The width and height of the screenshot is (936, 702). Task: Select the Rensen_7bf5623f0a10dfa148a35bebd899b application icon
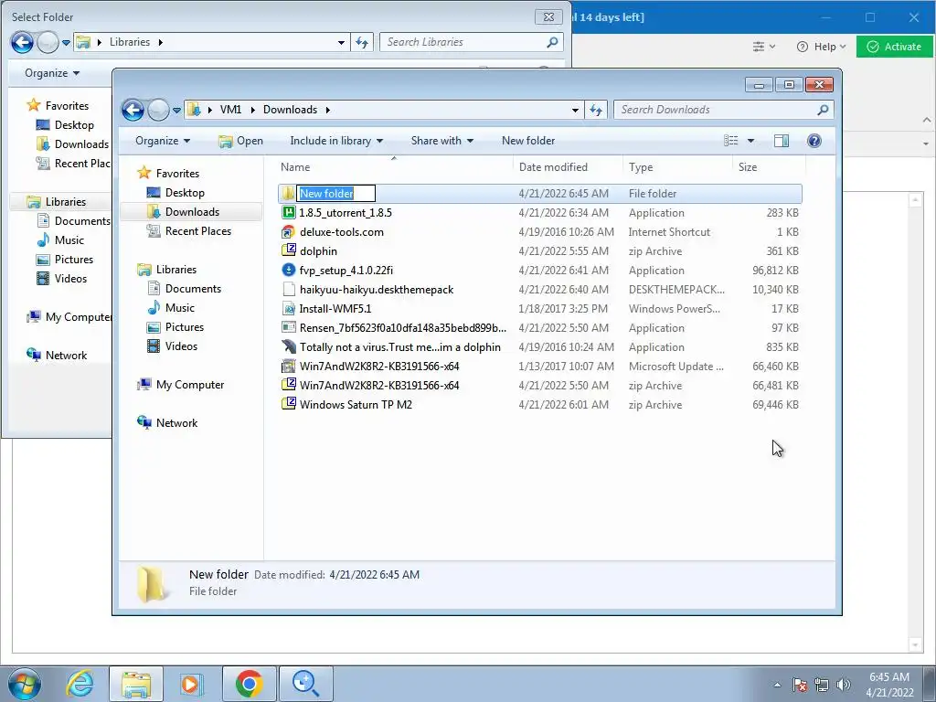click(289, 328)
